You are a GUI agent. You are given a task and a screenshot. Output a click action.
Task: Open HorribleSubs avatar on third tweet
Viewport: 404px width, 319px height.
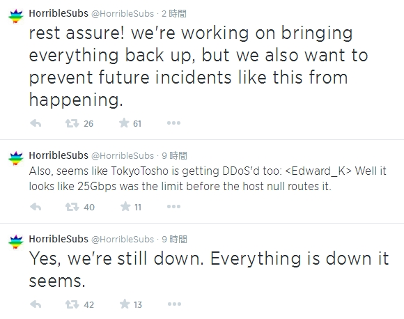[16, 242]
